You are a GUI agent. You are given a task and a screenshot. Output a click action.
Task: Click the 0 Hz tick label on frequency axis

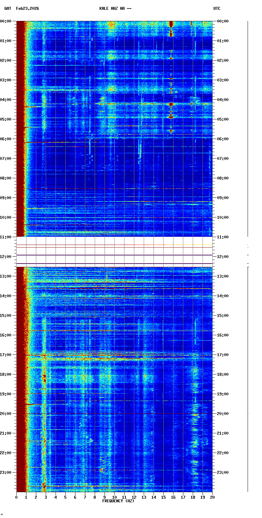coord(16,497)
